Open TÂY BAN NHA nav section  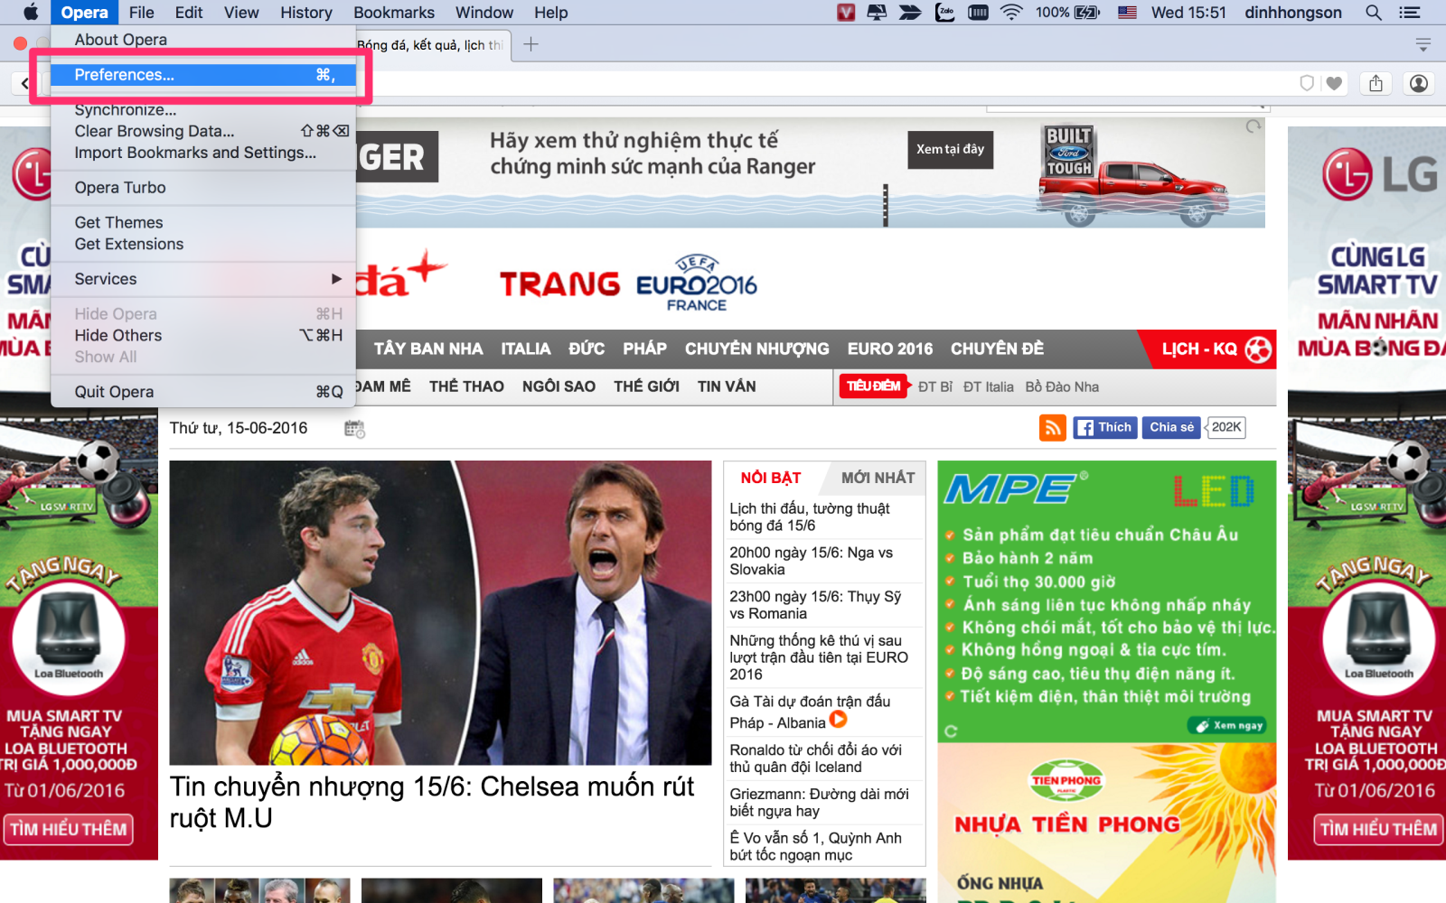[428, 349]
